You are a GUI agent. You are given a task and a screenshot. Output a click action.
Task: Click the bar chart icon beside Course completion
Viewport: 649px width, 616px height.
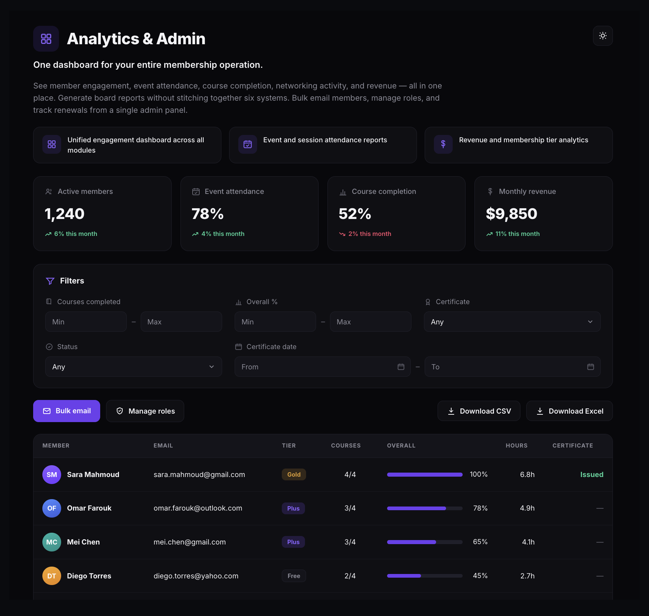pyautogui.click(x=343, y=192)
